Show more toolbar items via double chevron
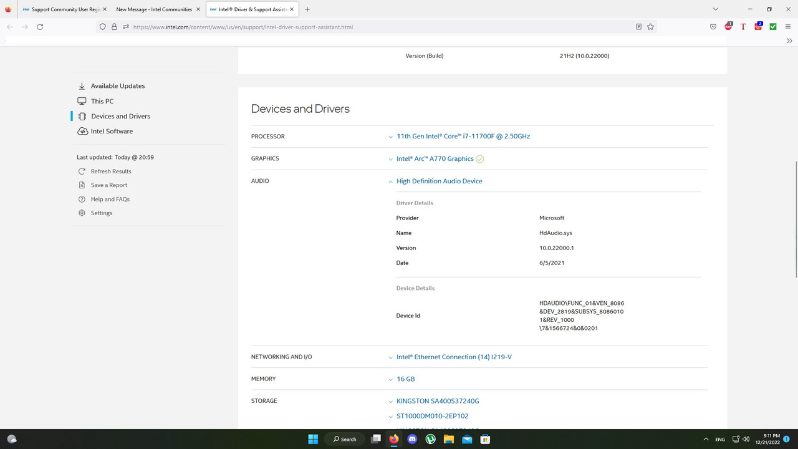 [789, 41]
